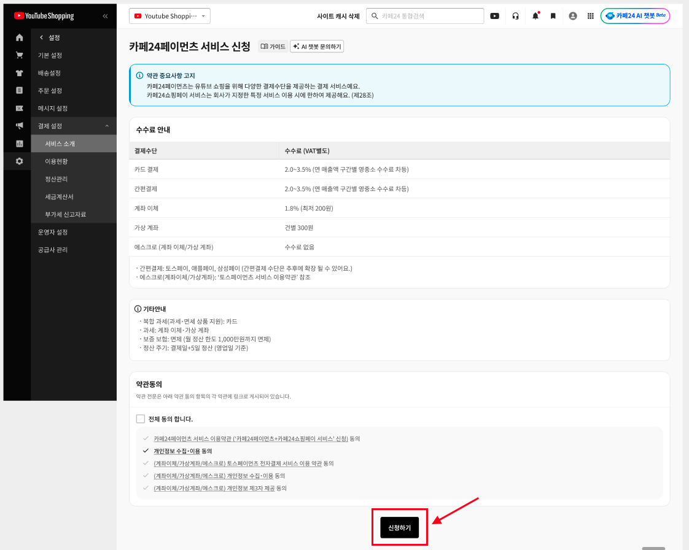Open the gear settings icon
This screenshot has height=550, width=689.
click(x=19, y=161)
